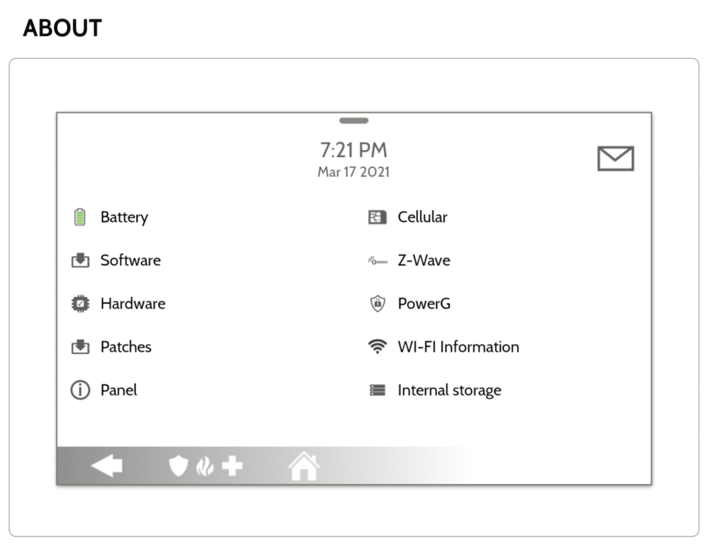Viewport: 707px width, 546px height.
Task: Tap the police shield emergency icon
Action: click(178, 466)
